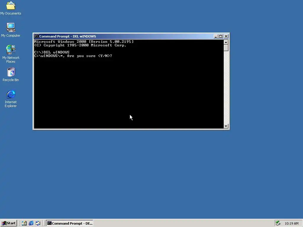
Task: Open the My Documents desktop icon
Action: 11,8
